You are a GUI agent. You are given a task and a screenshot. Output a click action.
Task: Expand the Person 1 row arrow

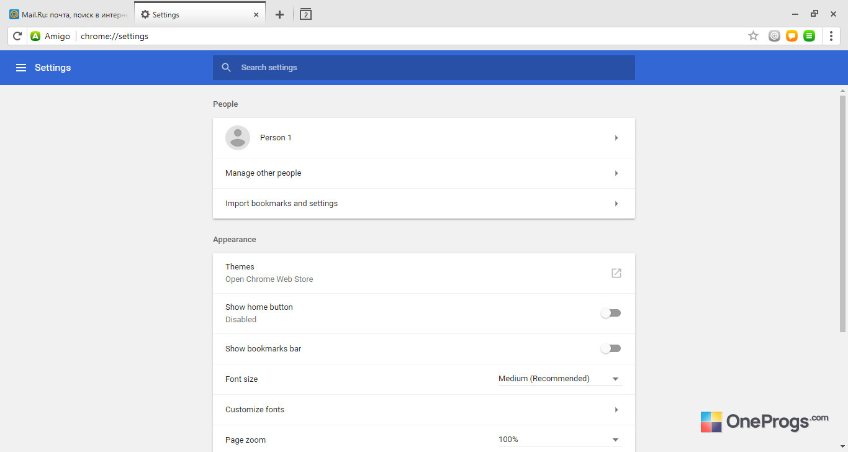point(616,138)
